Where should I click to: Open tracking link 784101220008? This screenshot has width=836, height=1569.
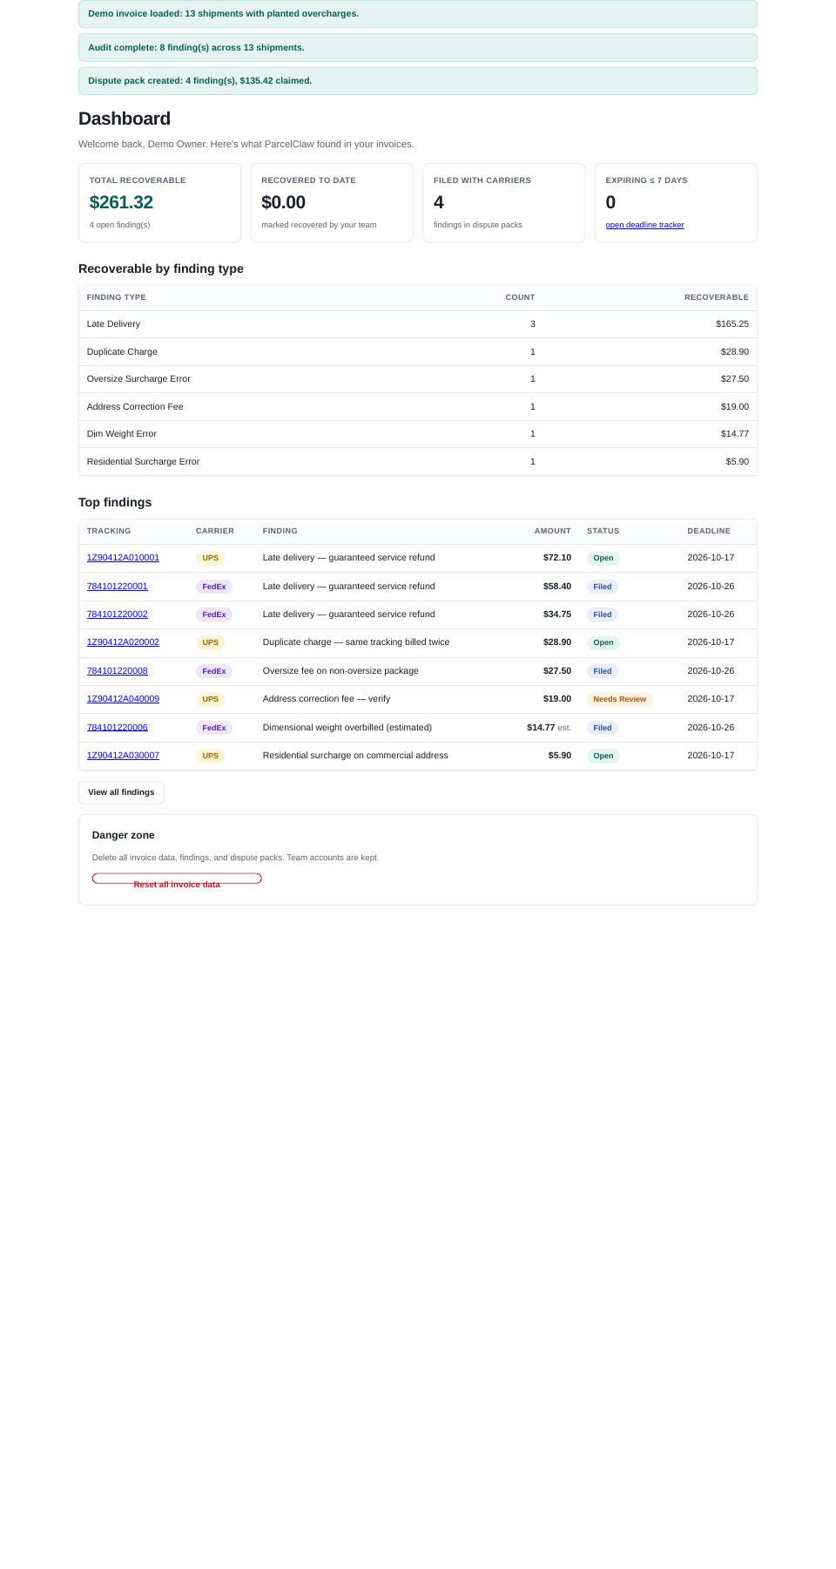point(118,671)
